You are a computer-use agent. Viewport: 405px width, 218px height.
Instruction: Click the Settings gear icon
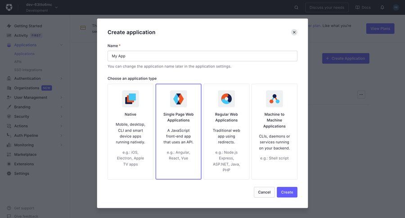(x=9, y=173)
